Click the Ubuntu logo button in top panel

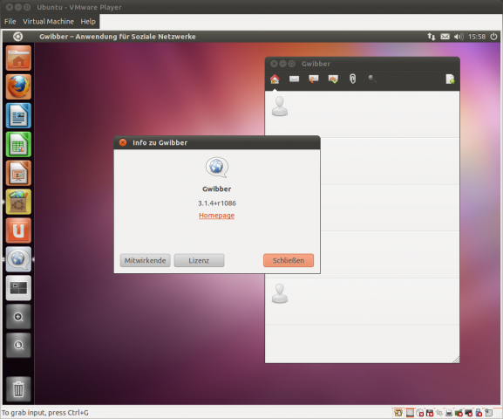[18, 37]
